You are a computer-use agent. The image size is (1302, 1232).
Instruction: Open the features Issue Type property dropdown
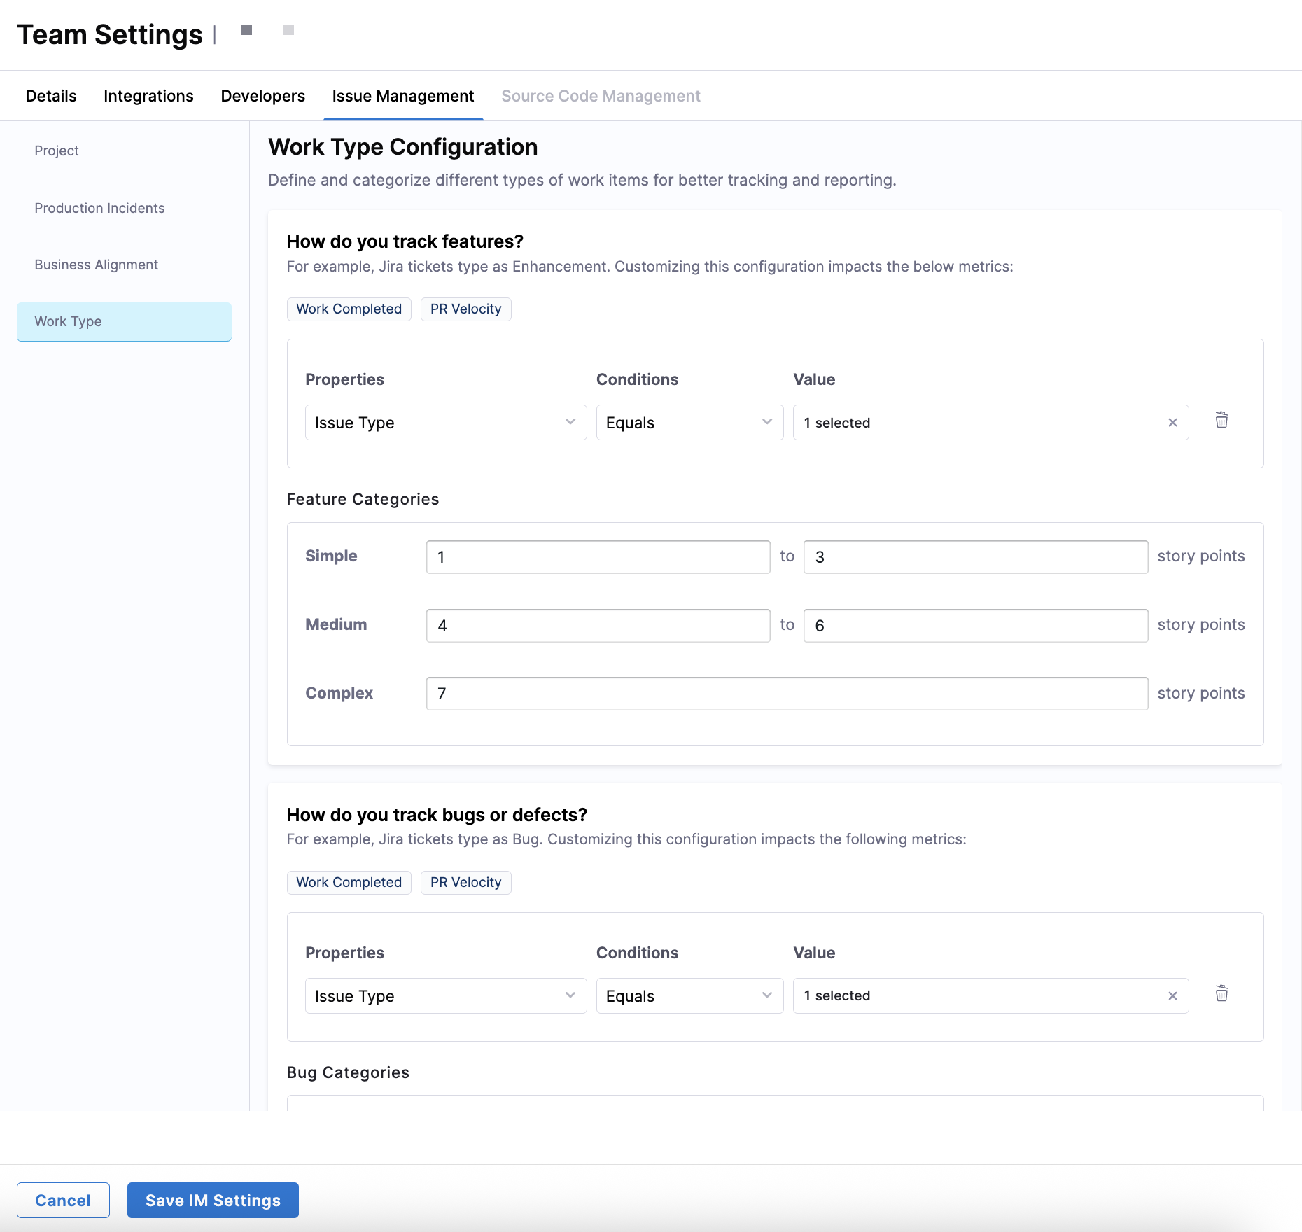[445, 423]
